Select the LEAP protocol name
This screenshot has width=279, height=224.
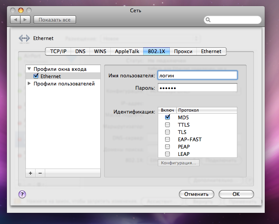click(184, 154)
